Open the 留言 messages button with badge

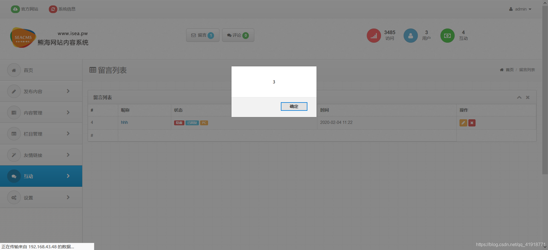click(x=203, y=35)
